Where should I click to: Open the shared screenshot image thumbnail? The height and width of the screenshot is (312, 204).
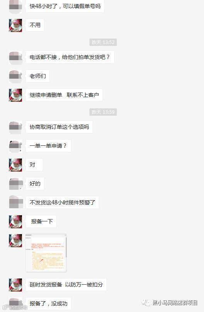point(46,253)
